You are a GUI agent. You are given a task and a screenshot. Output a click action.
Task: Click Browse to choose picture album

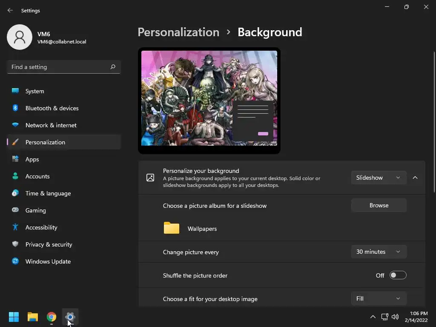(x=379, y=205)
